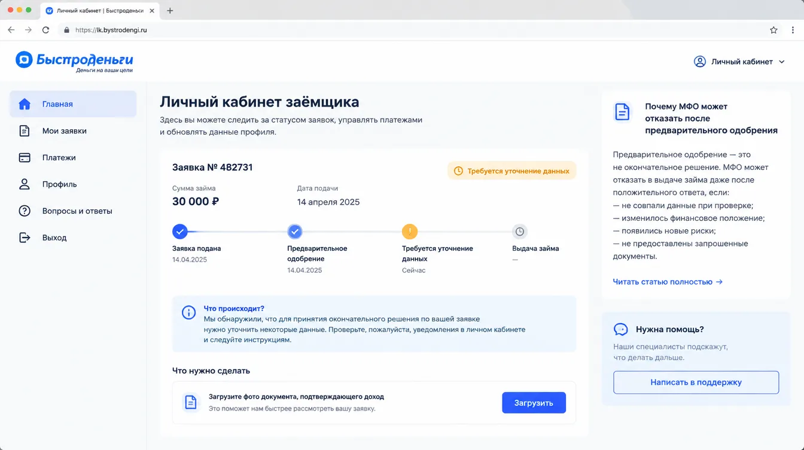Image resolution: width=804 pixels, height=450 pixels.
Task: Click the address bar URL field
Action: (413, 30)
